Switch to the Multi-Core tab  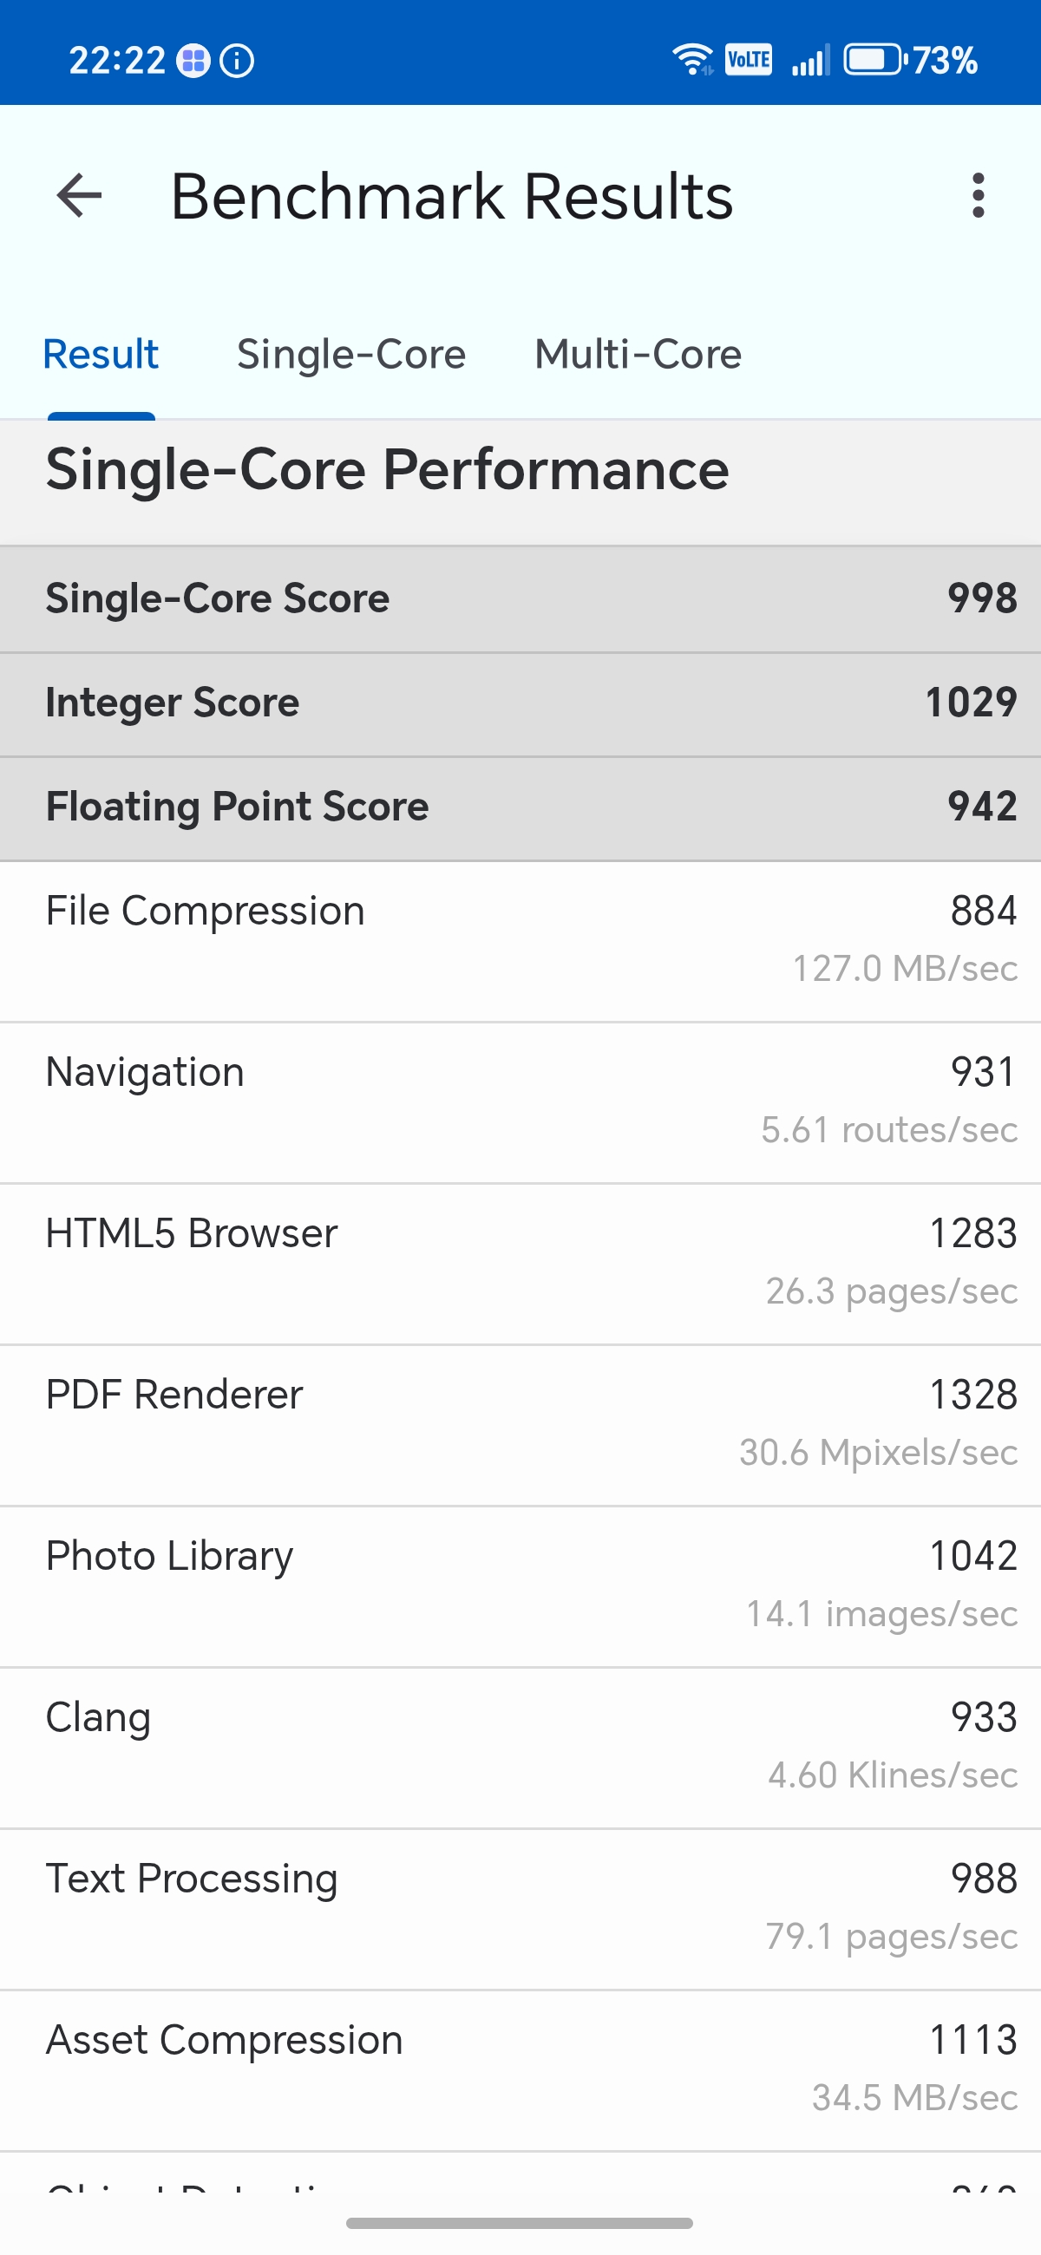click(638, 355)
